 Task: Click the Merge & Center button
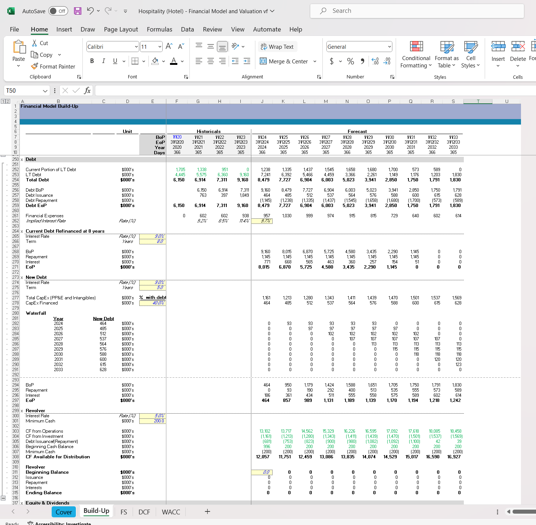[284, 61]
